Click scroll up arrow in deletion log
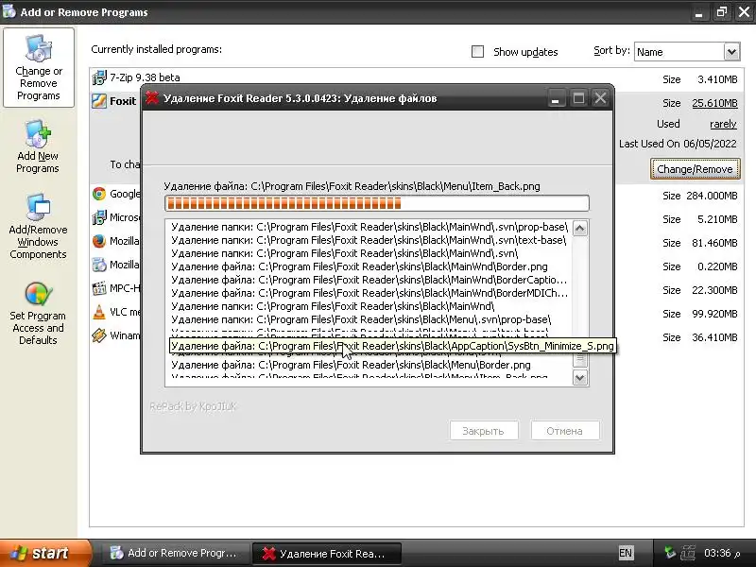Screen dimensions: 756x567 580,228
